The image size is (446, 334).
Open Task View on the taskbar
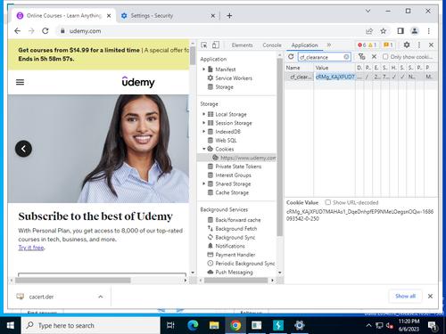tap(170, 325)
